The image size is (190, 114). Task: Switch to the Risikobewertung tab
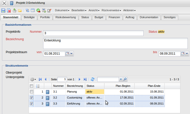(x=66, y=17)
